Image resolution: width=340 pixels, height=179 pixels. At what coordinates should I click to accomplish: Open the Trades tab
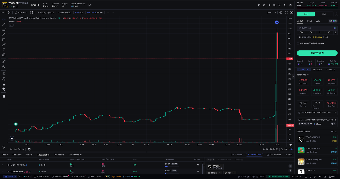pyautogui.click(x=5, y=155)
